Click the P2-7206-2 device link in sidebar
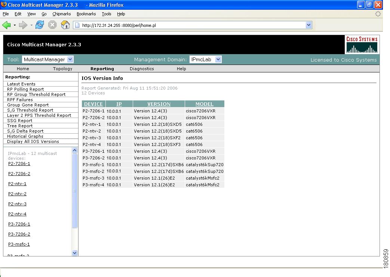This screenshot has height=277, width=390. pos(19,174)
